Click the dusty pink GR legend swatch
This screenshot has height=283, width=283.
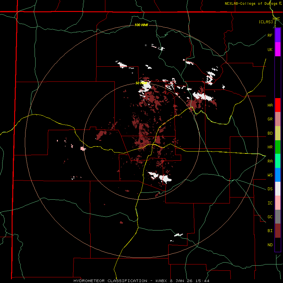[278, 119]
